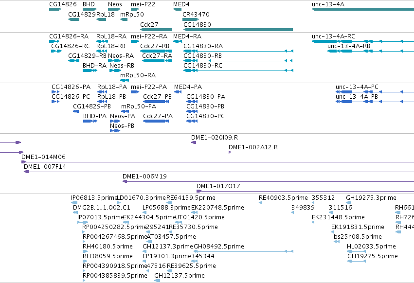The width and height of the screenshot is (414, 283).
Task: Select the RpL18-RA transcript label
Action: 111,36
